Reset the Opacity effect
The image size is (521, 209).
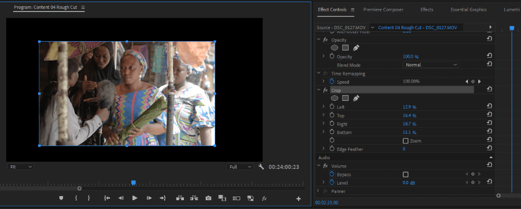[x=489, y=39]
